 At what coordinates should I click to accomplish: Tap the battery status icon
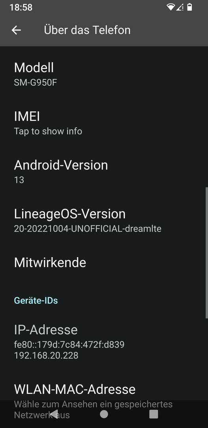point(189,7)
